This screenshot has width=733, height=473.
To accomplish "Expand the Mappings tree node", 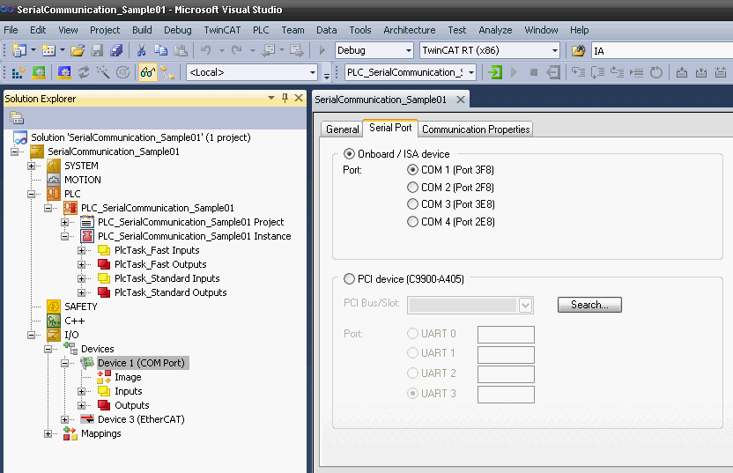I will pyautogui.click(x=48, y=433).
